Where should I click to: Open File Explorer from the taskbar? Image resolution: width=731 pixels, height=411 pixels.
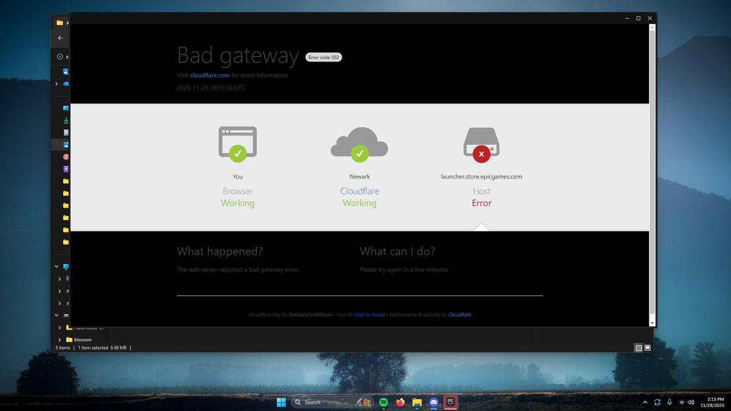417,402
